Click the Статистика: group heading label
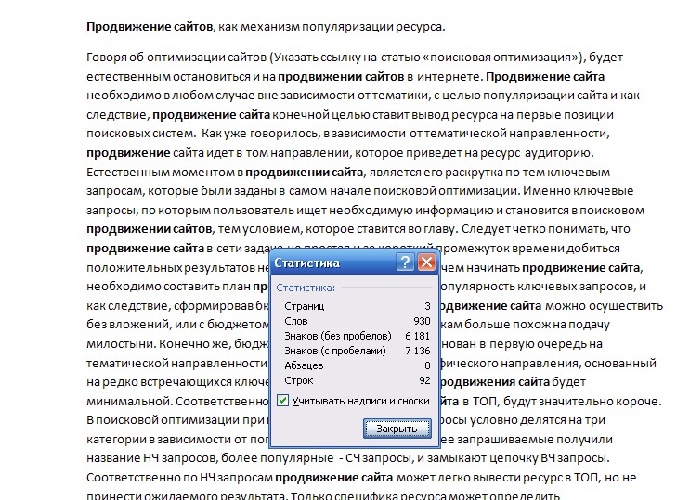690x500 pixels. [306, 288]
